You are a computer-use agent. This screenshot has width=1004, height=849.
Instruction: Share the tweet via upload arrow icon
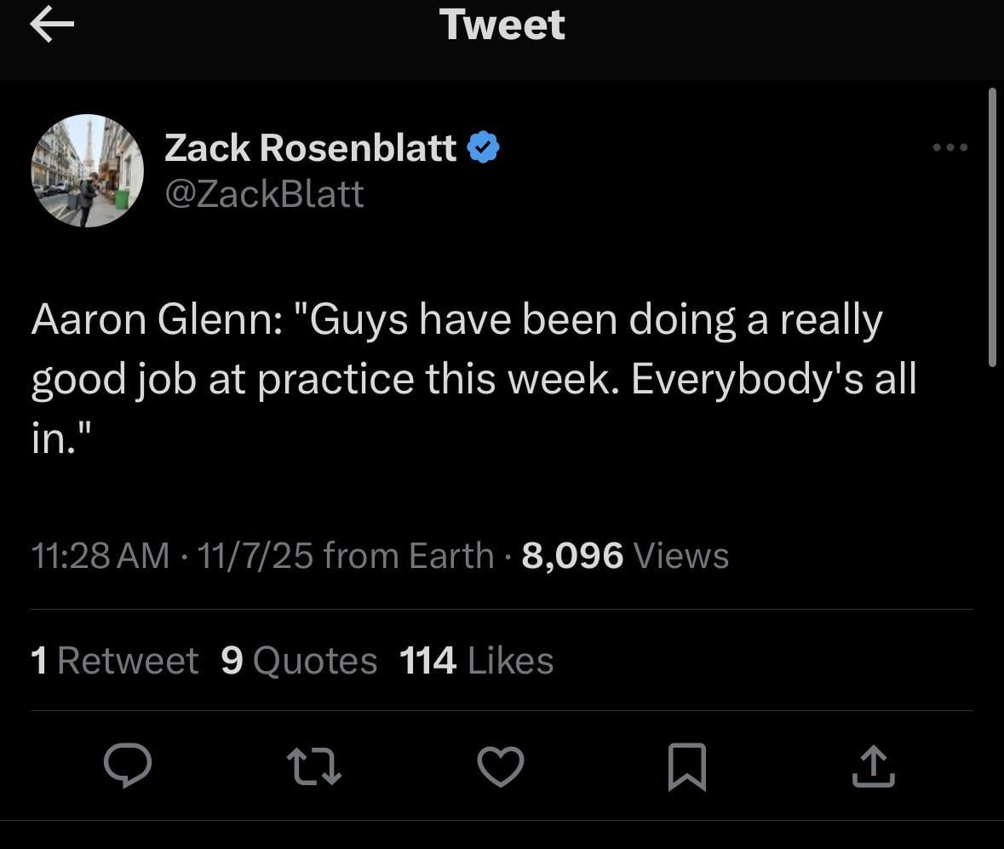[x=873, y=766]
